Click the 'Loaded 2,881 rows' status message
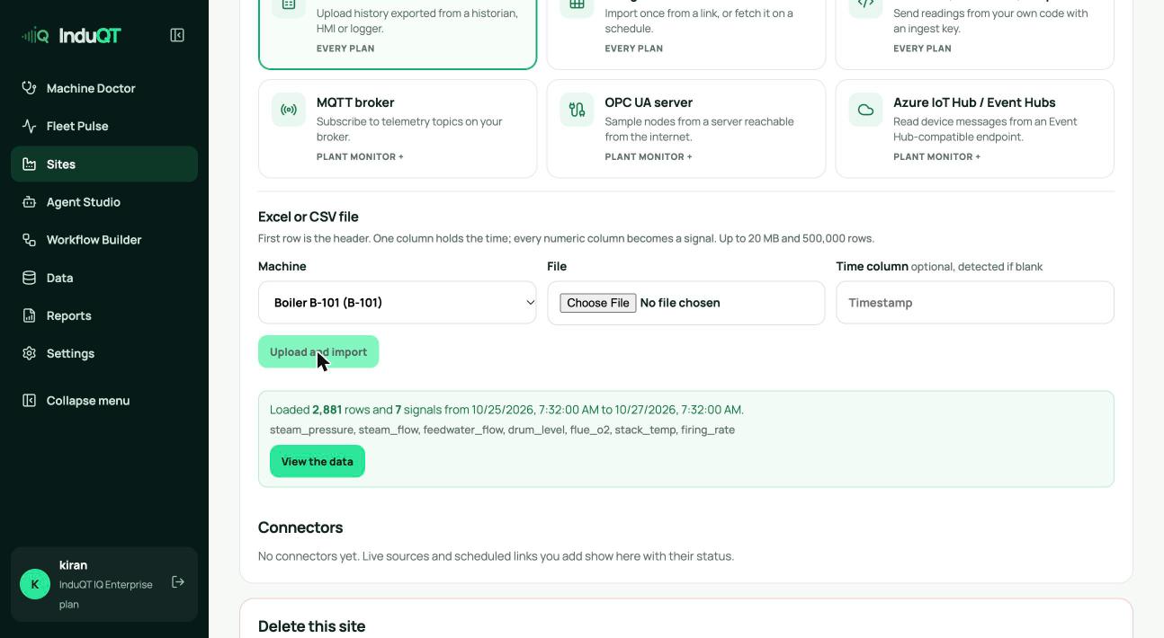Viewport: 1164px width, 638px height. pyautogui.click(x=506, y=410)
